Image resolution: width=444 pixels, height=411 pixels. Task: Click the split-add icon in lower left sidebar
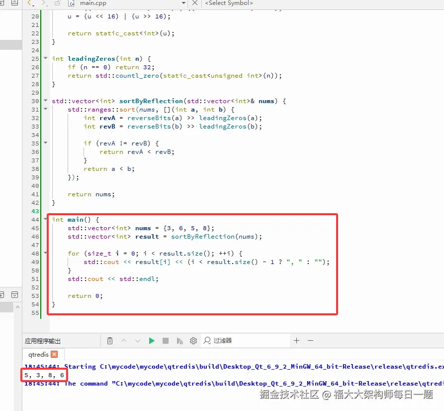pos(1,295)
